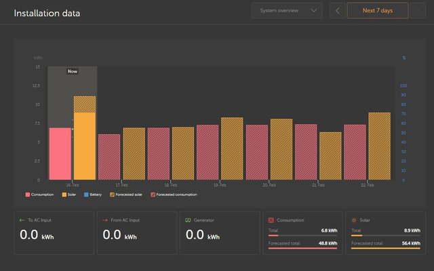The image size is (434, 271).
Task: Click the From AC Input 0.0 kWh value
Action: point(119,235)
